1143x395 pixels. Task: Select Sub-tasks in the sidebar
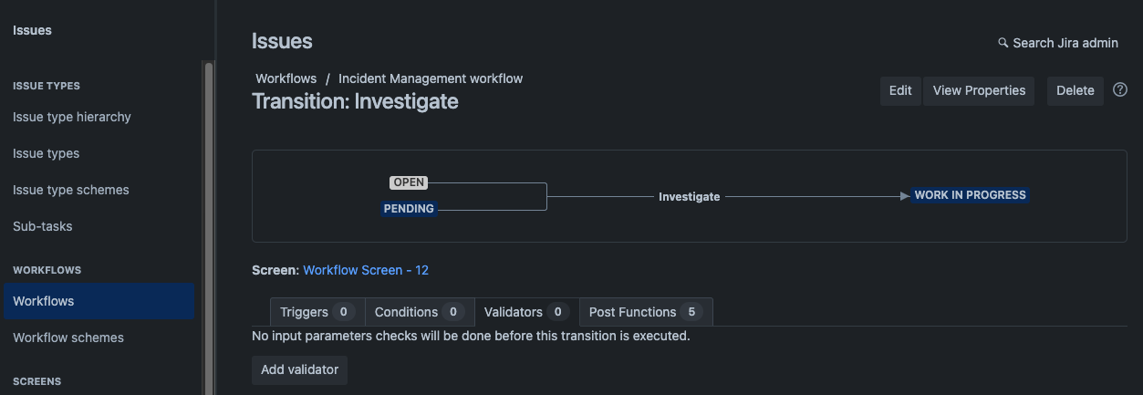pos(43,226)
